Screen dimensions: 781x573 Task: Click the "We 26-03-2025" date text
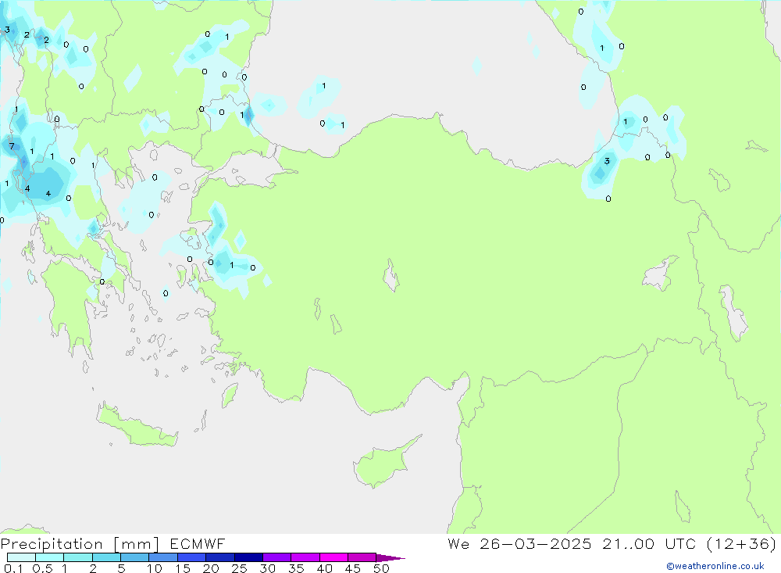519,543
